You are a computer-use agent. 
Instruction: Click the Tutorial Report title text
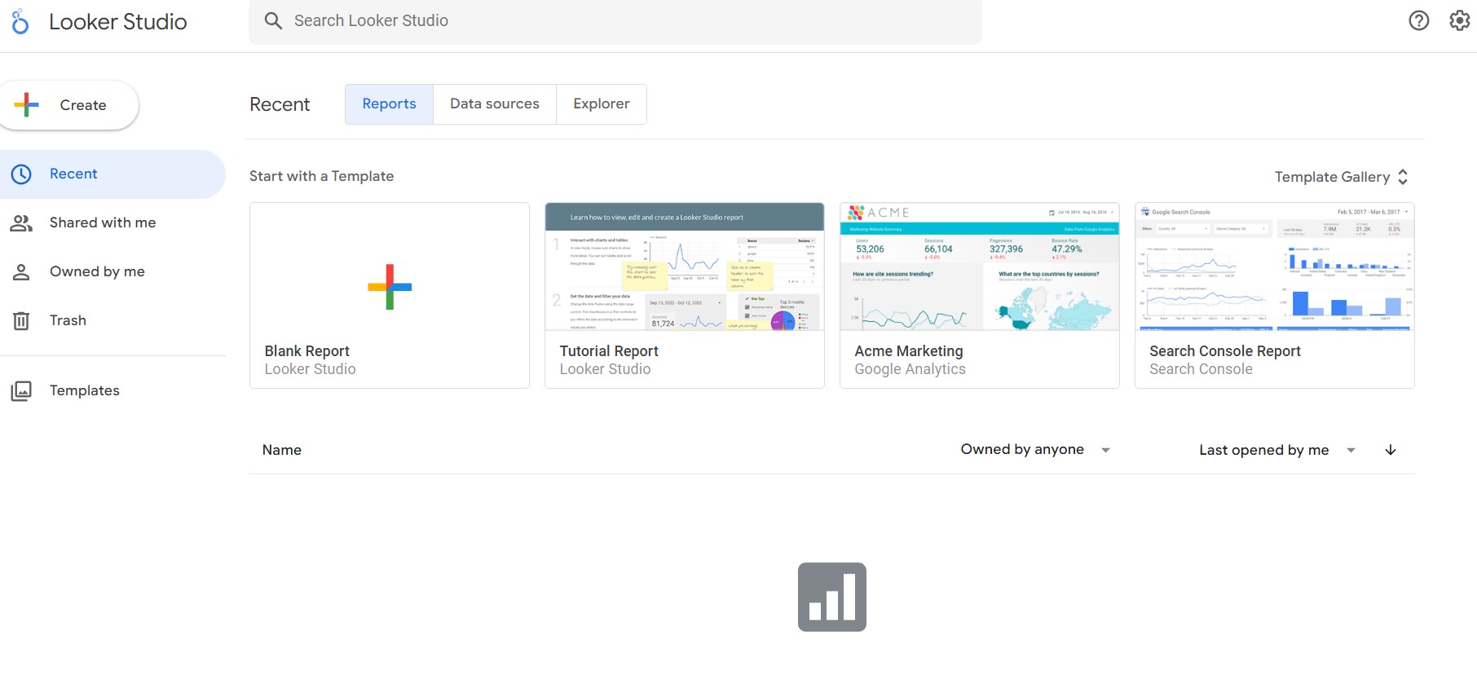[609, 351]
